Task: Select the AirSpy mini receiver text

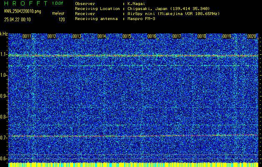Action: click(173, 14)
